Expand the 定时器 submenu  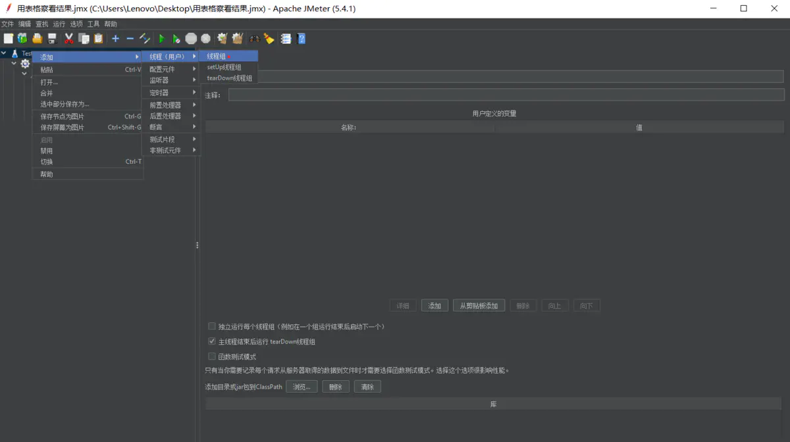click(x=171, y=93)
